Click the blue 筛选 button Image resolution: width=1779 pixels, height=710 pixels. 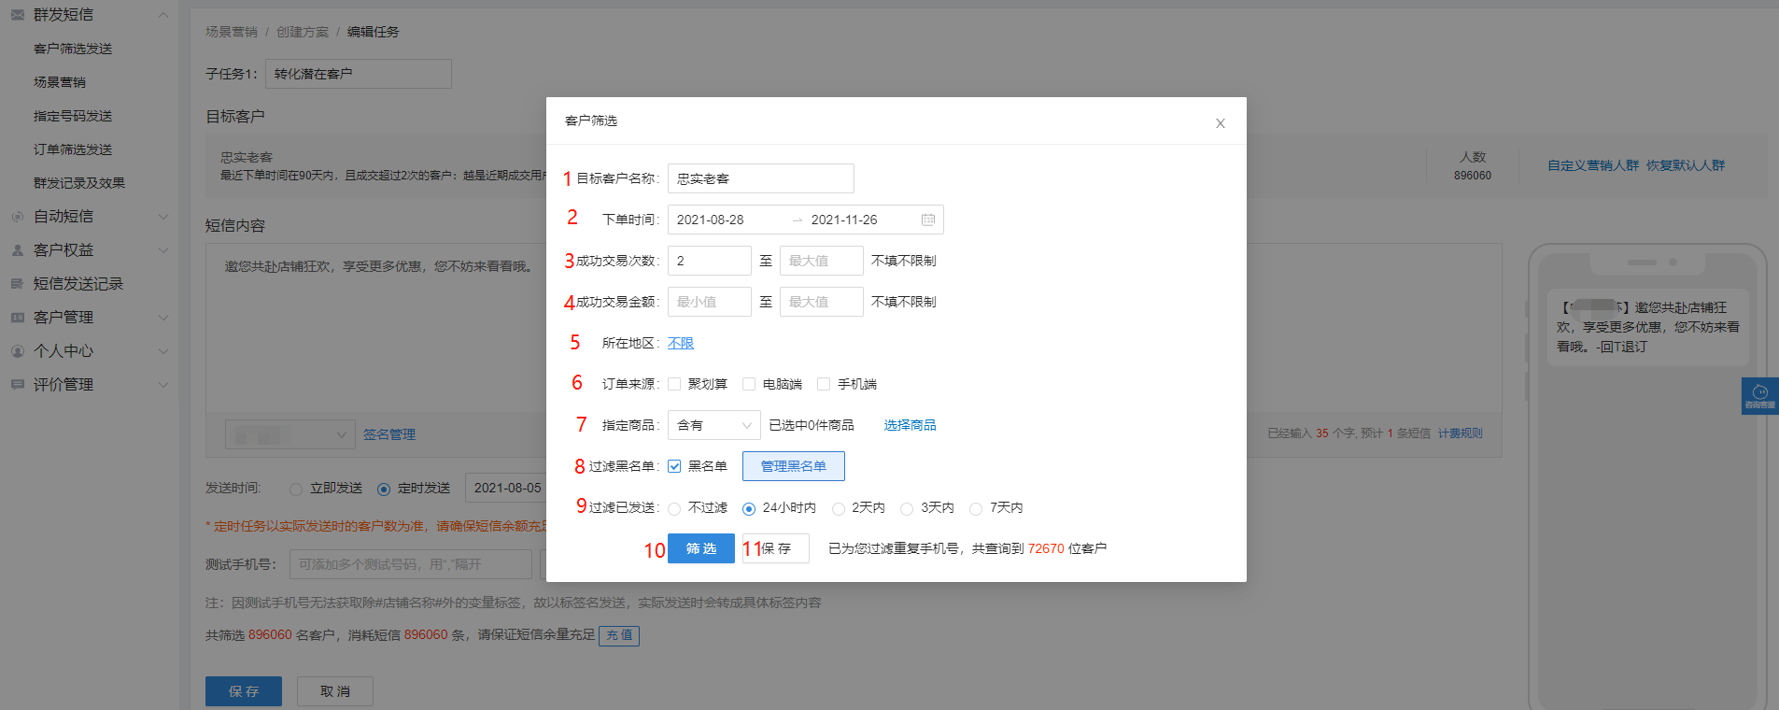[701, 548]
